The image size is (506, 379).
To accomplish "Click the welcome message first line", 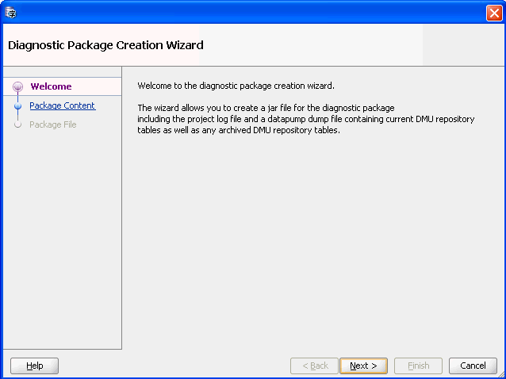I will [236, 85].
